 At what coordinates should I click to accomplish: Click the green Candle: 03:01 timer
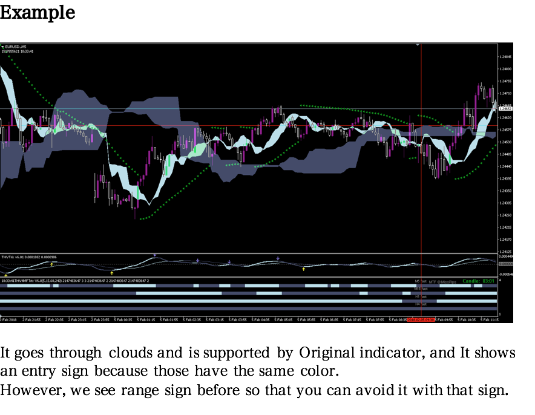(x=478, y=281)
